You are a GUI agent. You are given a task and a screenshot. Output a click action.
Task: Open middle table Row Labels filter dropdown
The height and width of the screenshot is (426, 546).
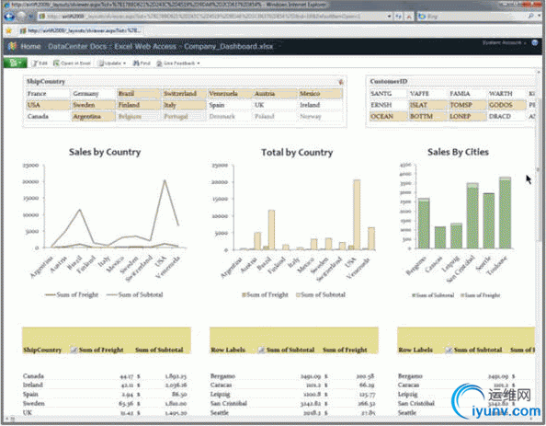coord(261,350)
